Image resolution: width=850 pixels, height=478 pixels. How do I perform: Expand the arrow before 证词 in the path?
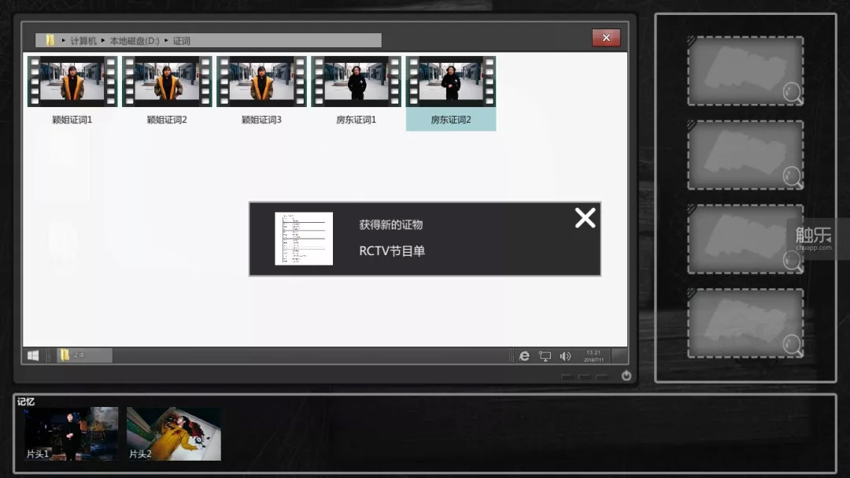coord(166,40)
